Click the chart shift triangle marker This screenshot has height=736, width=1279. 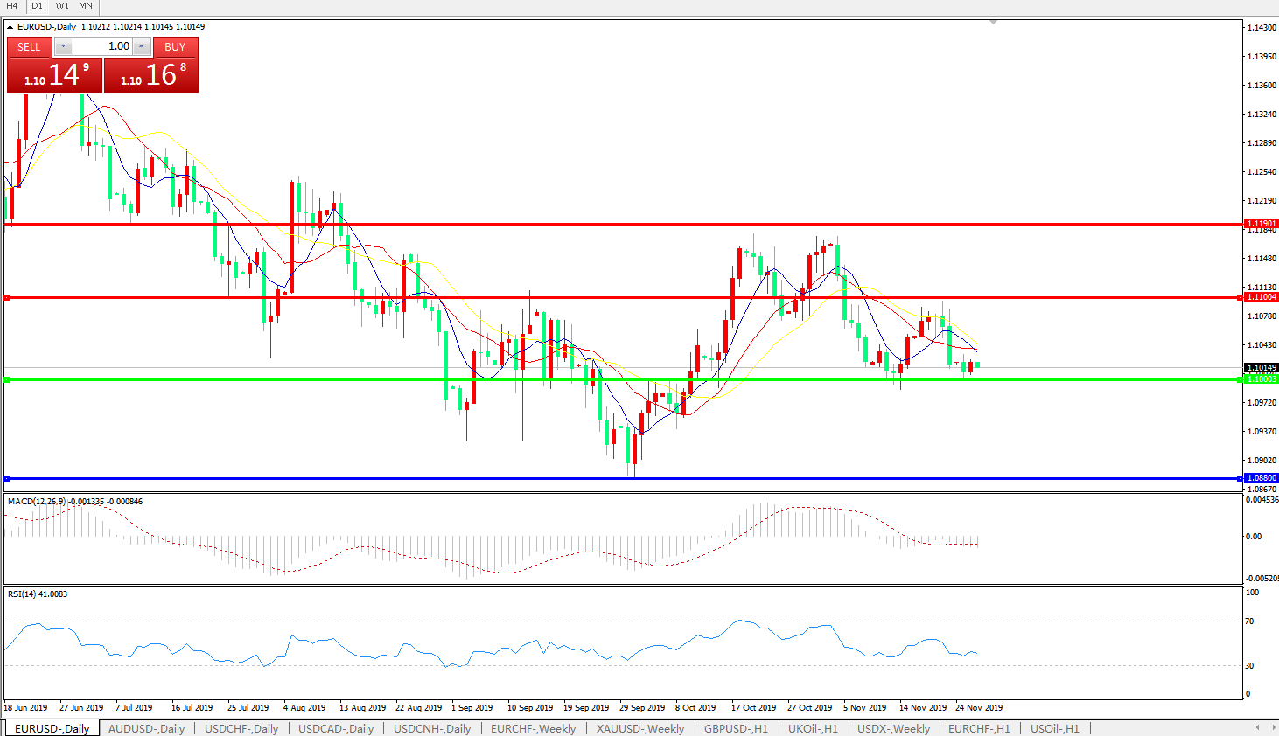click(x=993, y=22)
